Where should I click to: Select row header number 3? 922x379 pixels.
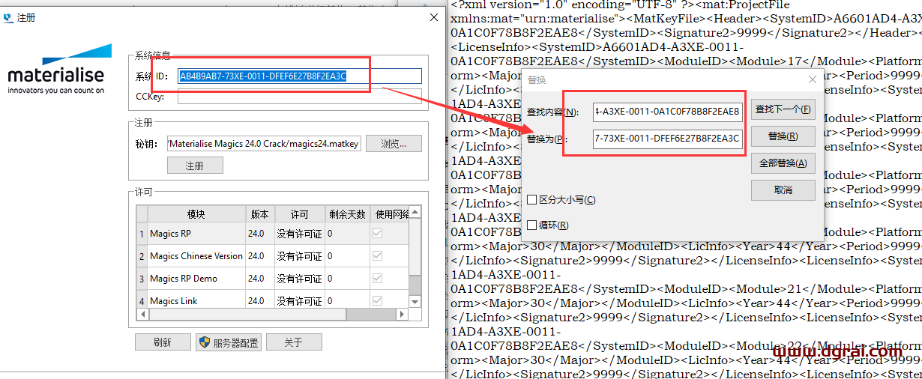click(141, 279)
